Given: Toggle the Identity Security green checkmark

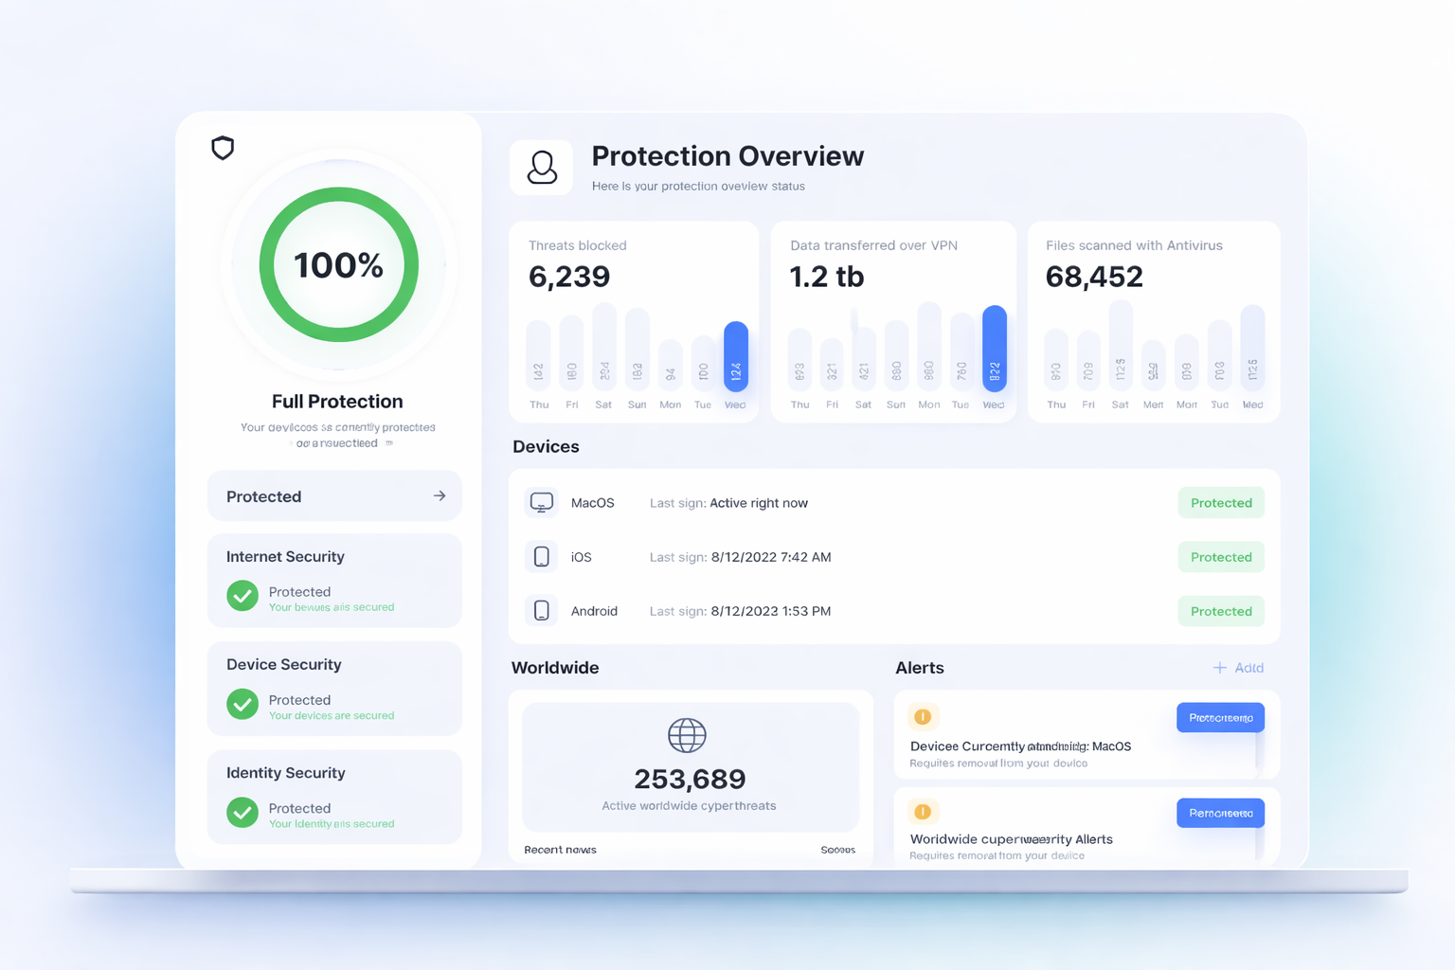Looking at the screenshot, I should click(242, 812).
